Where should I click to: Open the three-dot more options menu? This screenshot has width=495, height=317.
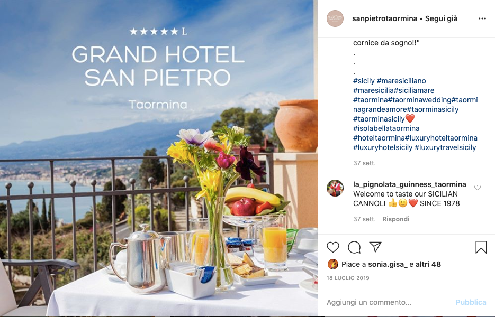[x=482, y=18]
